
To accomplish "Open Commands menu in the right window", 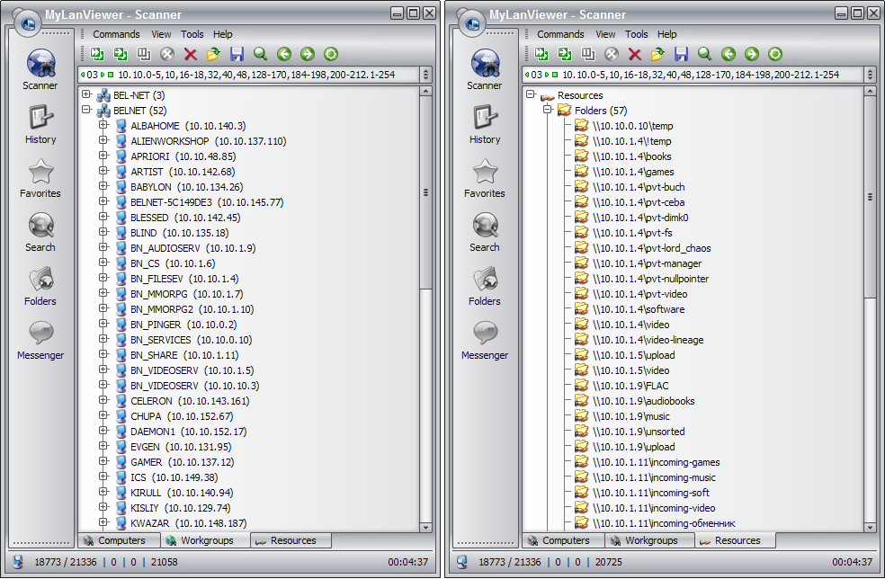I will pyautogui.click(x=560, y=34).
